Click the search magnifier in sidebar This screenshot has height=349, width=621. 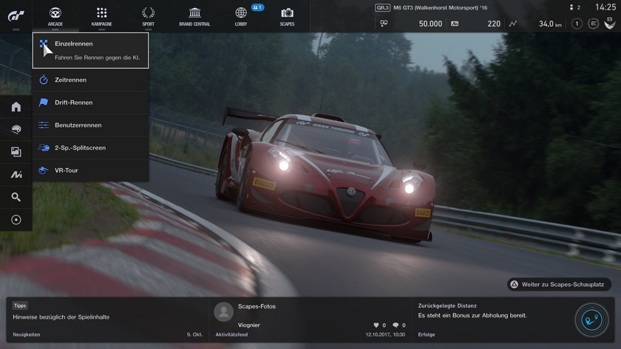click(x=16, y=197)
